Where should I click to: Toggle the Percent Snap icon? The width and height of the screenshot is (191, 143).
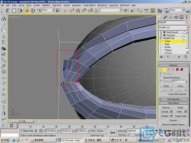click(84, 11)
